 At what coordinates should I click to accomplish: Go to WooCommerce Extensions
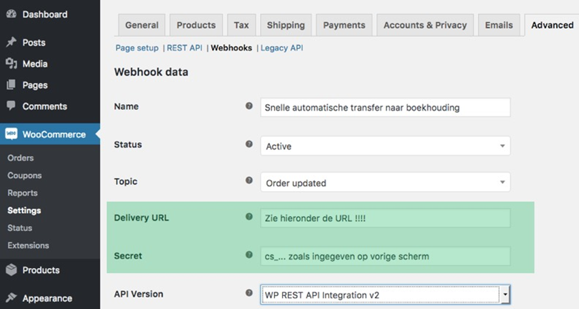coord(28,245)
